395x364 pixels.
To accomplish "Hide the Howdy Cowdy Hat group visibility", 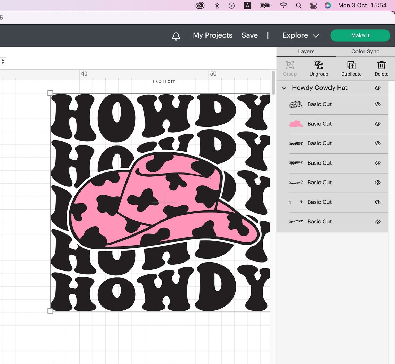I will coord(378,88).
